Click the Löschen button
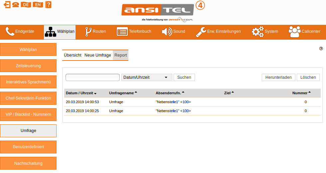 pos(308,77)
